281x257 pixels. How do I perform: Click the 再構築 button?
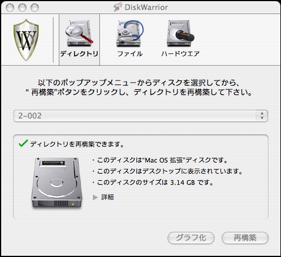pos(245,238)
